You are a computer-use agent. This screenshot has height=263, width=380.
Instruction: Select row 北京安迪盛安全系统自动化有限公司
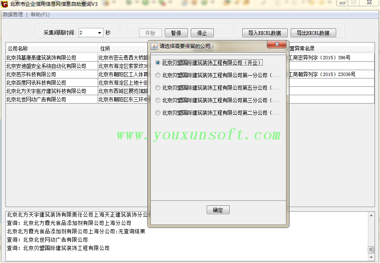point(52,66)
